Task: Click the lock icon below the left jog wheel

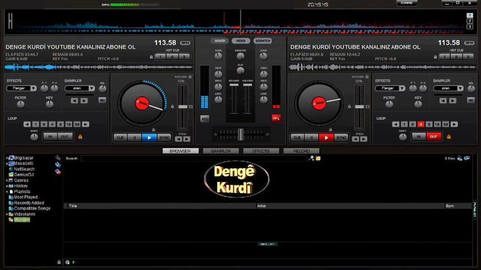Action: (x=153, y=130)
